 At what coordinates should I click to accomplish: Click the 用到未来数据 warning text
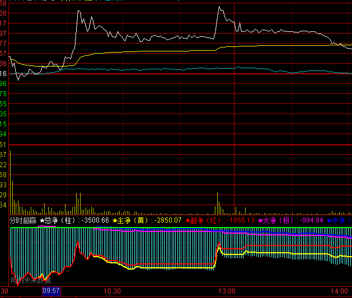(30, 280)
